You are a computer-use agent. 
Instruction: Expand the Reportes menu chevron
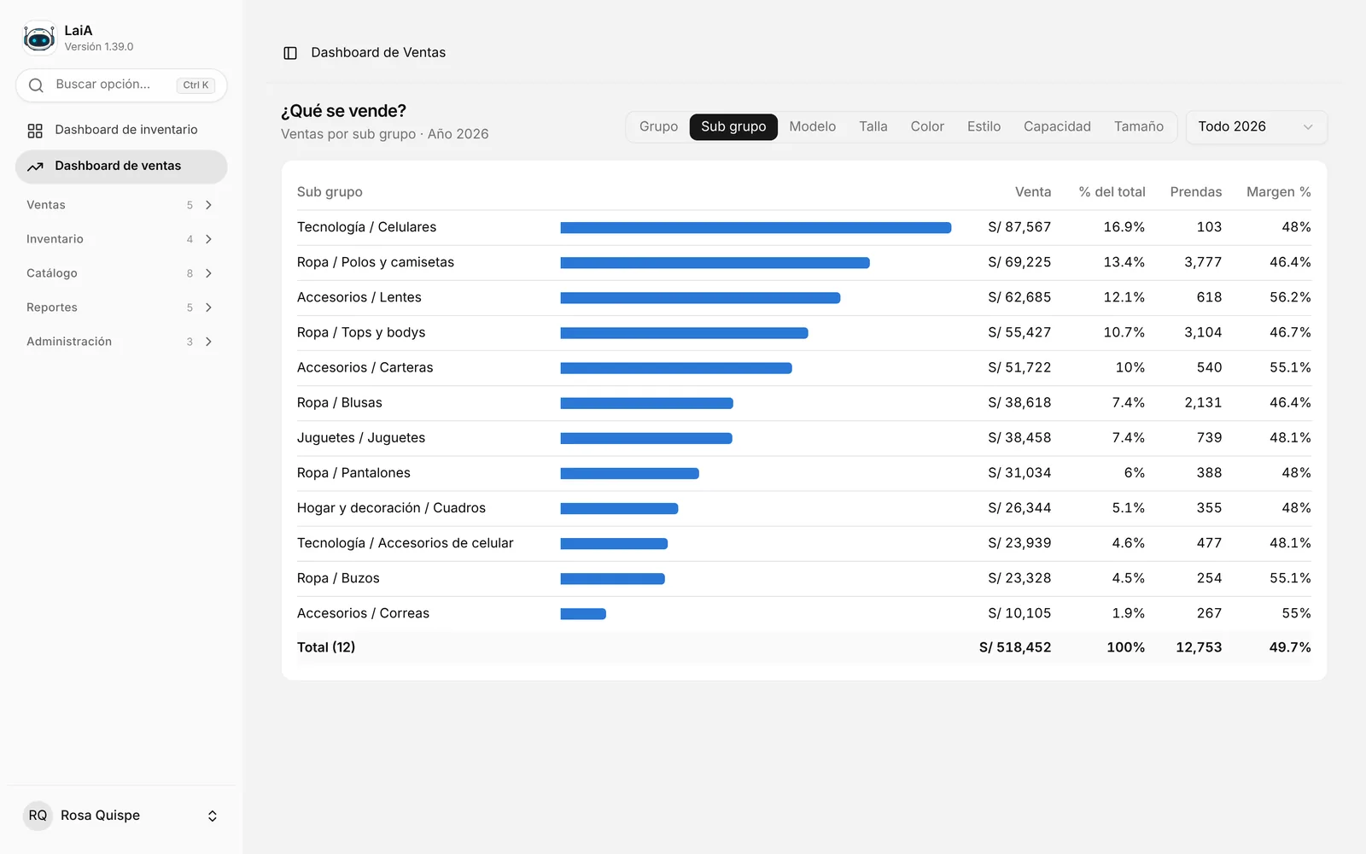click(x=208, y=307)
